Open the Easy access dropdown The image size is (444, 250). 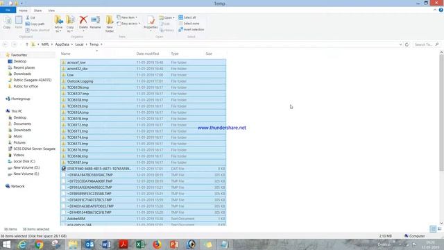pos(128,24)
